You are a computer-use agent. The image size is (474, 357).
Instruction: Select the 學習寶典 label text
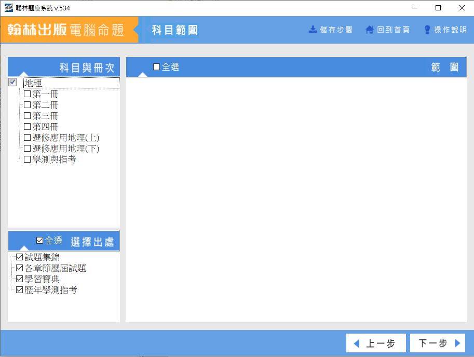pyautogui.click(x=42, y=279)
